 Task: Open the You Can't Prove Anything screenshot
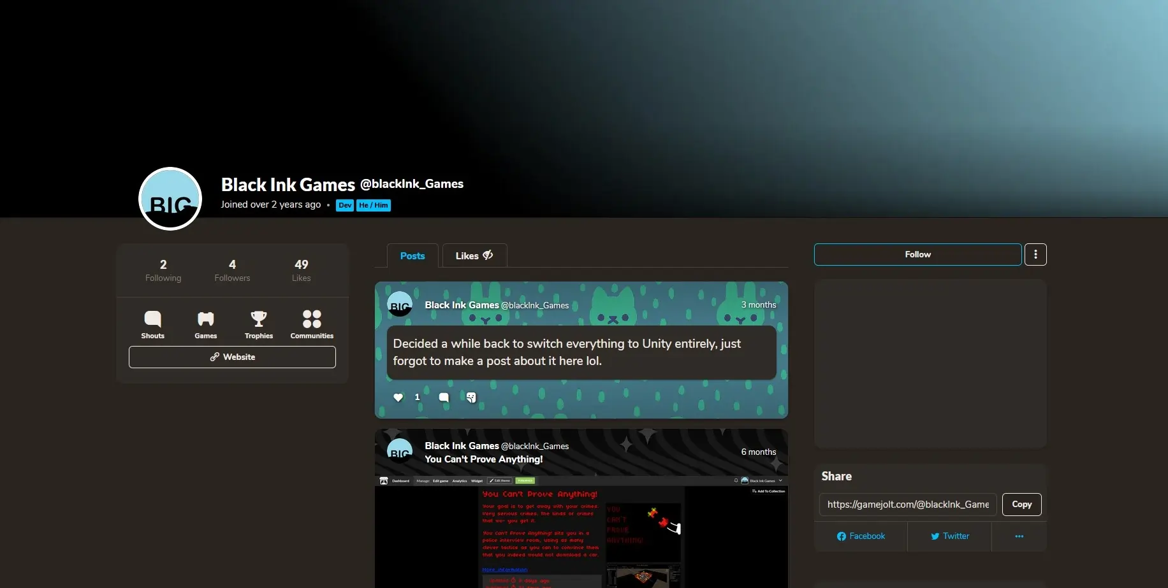tap(581, 532)
